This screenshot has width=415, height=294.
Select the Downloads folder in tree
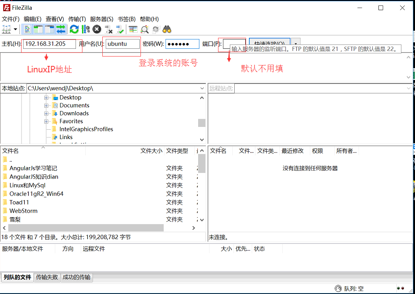(74, 113)
